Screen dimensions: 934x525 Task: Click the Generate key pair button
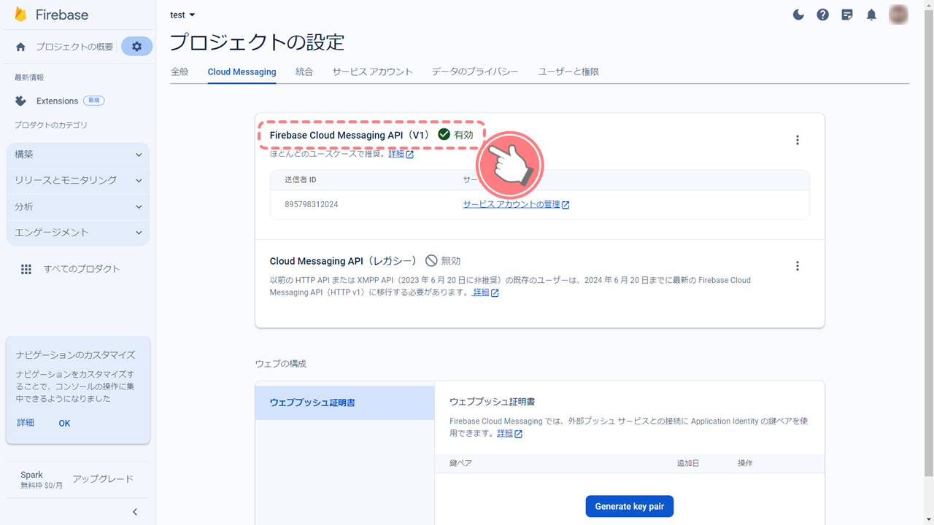pyautogui.click(x=630, y=506)
